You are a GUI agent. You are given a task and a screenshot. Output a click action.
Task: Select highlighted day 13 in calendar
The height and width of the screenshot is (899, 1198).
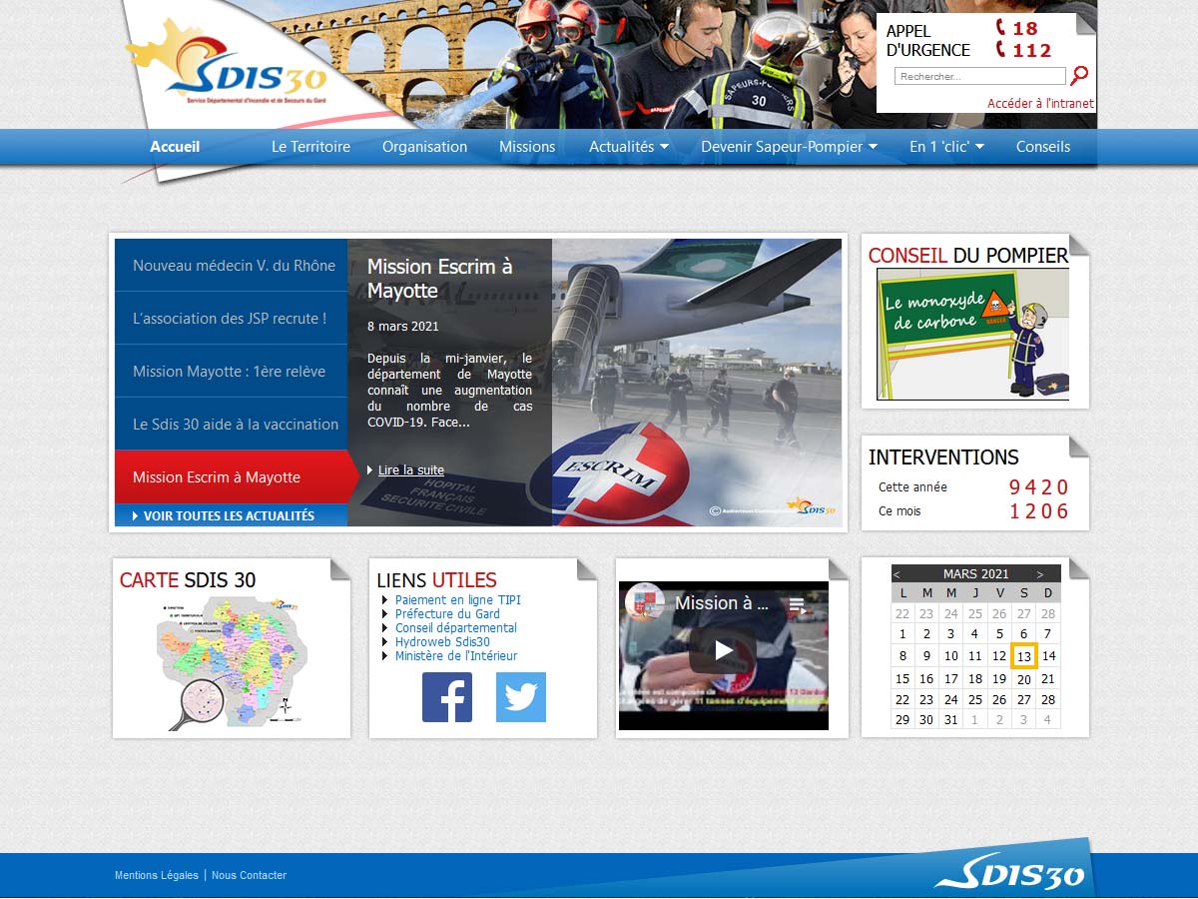[1024, 656]
